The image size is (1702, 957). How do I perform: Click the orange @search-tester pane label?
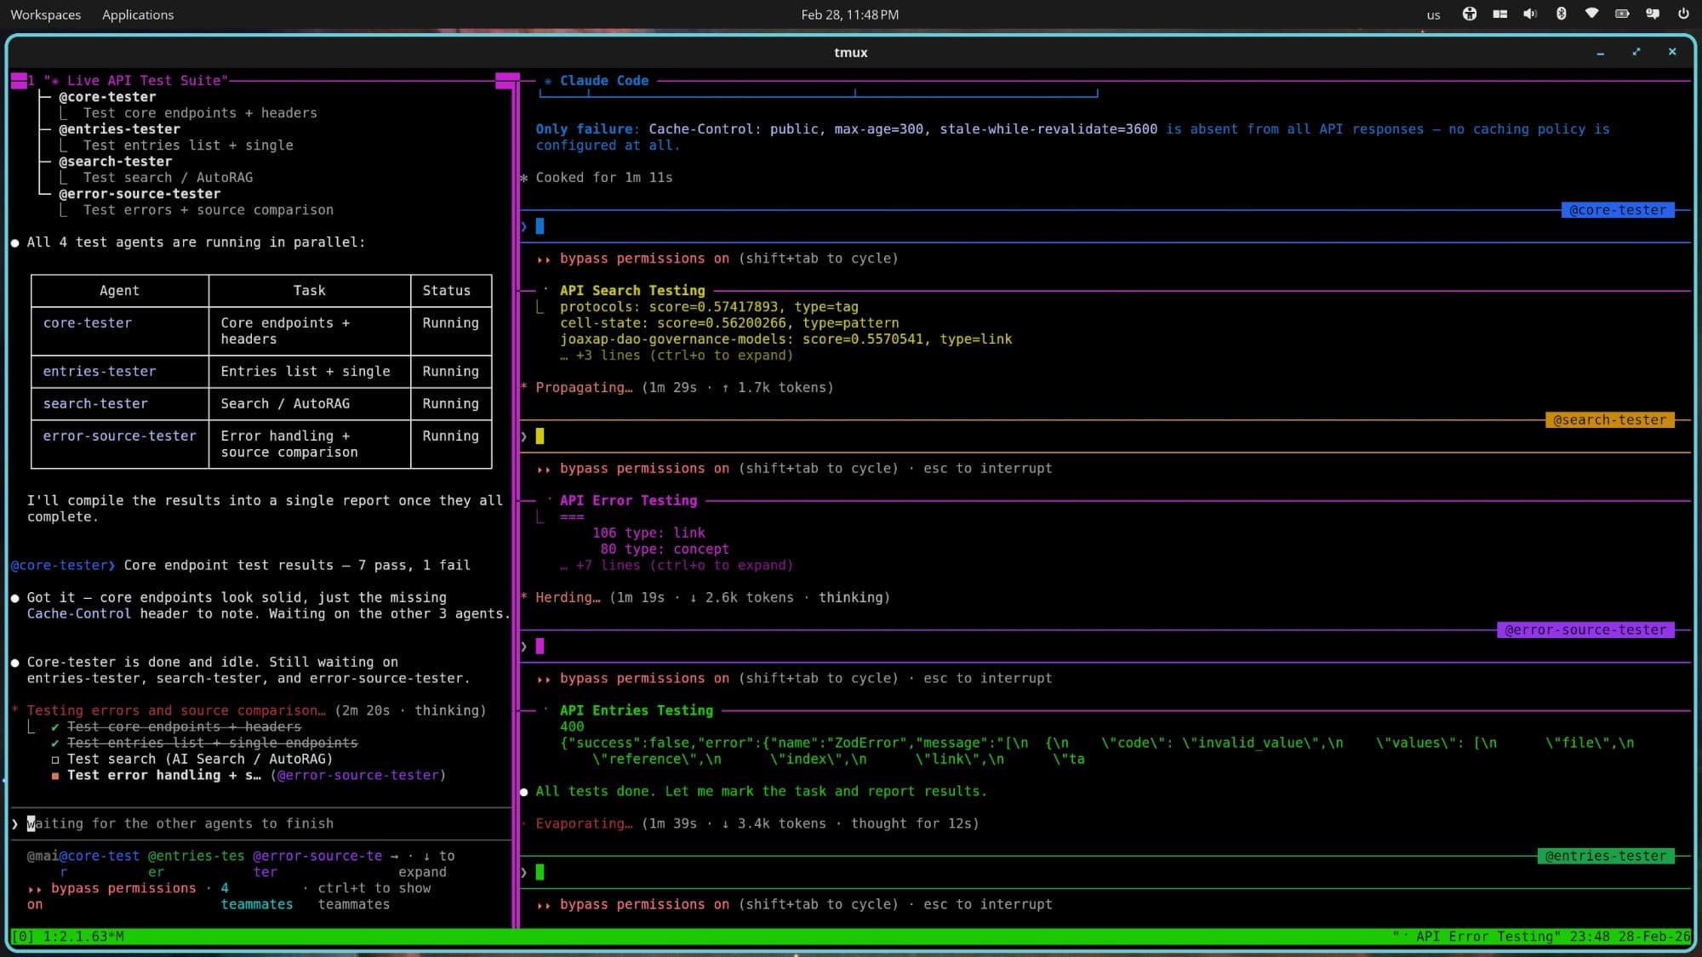point(1609,420)
